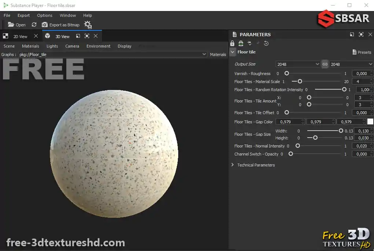Viewport: 374px width, 251px height.
Task: Click the Open file button
Action: pyautogui.click(x=16, y=25)
